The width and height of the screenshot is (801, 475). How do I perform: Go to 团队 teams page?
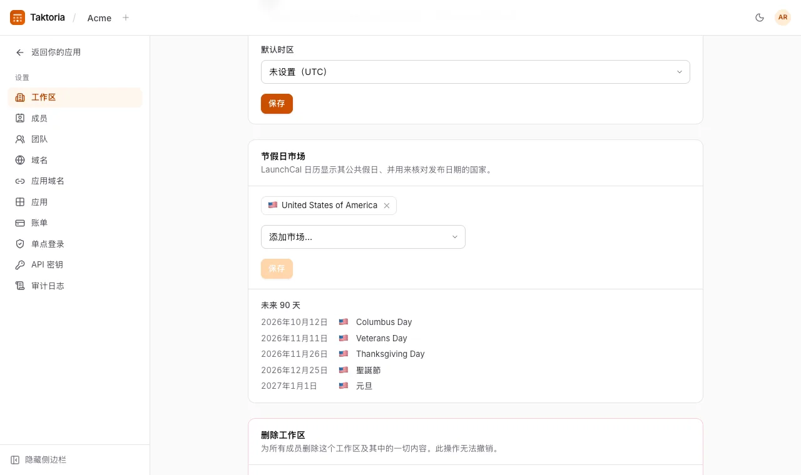click(75, 139)
